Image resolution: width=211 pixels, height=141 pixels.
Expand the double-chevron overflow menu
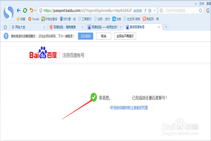(x=196, y=4)
